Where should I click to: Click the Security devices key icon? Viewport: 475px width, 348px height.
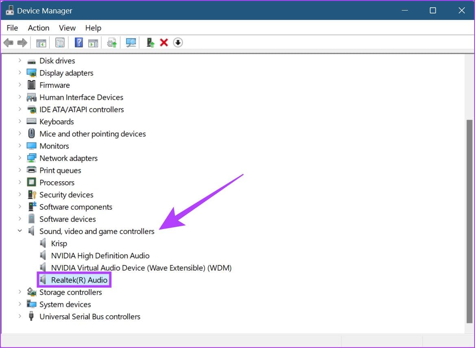tap(32, 194)
